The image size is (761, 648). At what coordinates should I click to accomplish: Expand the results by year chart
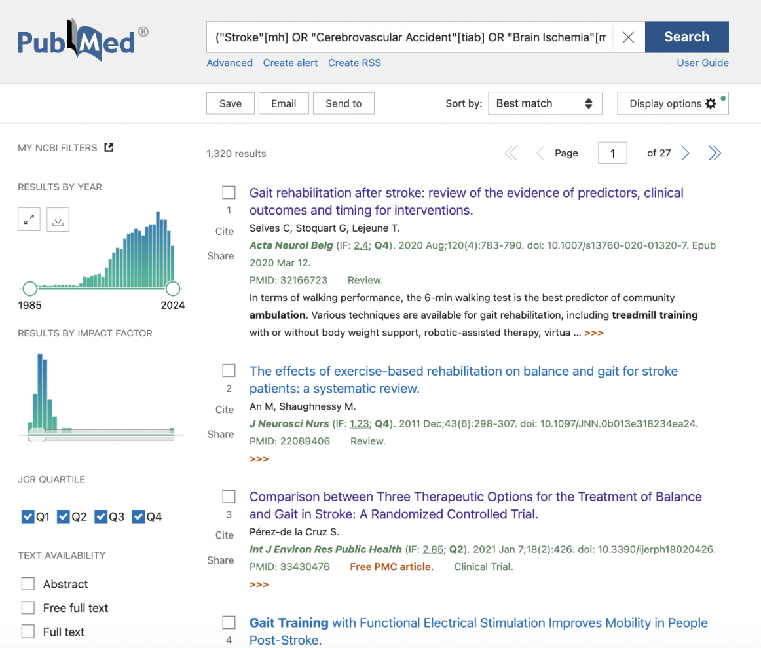(x=29, y=220)
